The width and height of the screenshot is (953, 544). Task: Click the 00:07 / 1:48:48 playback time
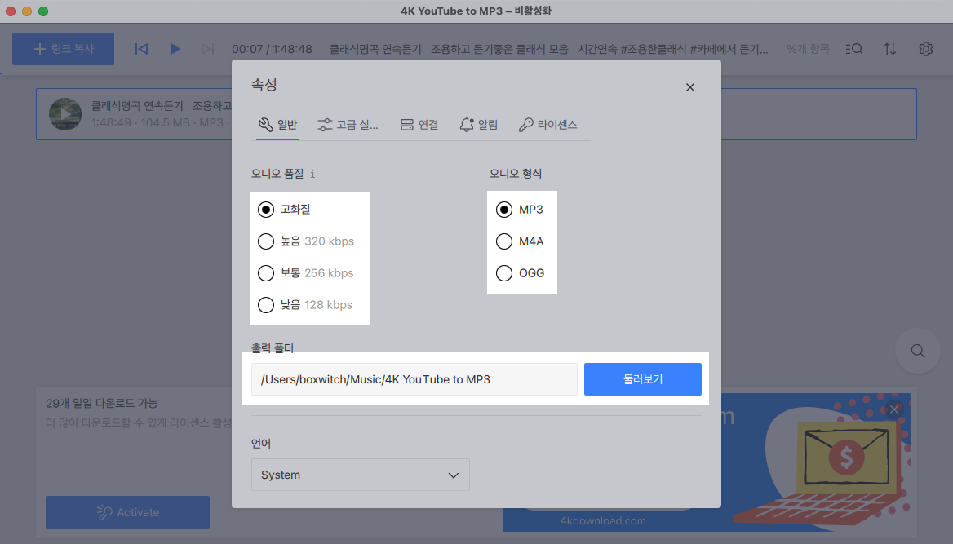click(x=272, y=49)
